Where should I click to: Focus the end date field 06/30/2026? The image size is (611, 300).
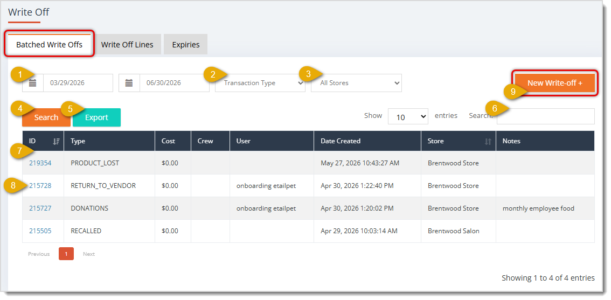point(174,83)
